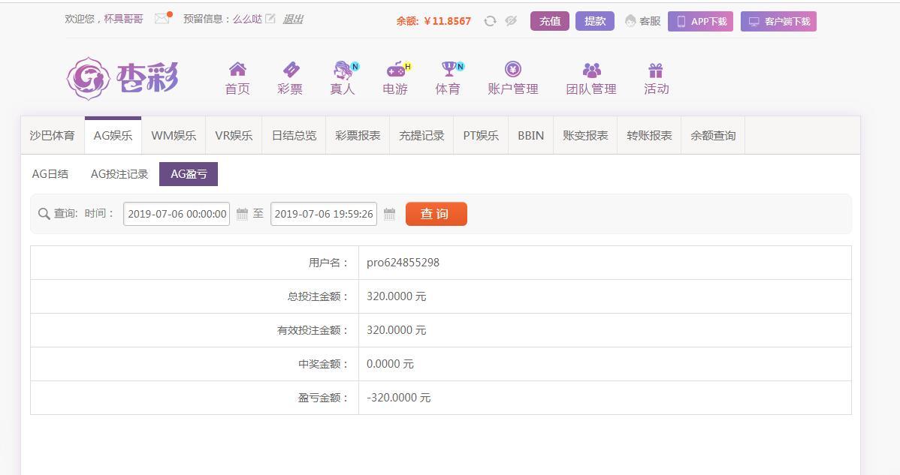Select the 余额查询 balance query tab
Viewport: 900px width, 475px height.
[713, 136]
